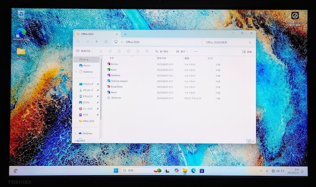
Task: Switch to large thumbnails view in status bar
Action: point(253,141)
